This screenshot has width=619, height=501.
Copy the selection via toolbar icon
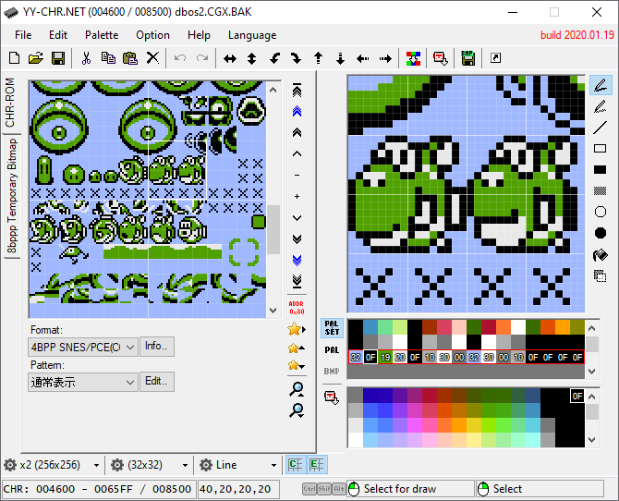pyautogui.click(x=108, y=58)
